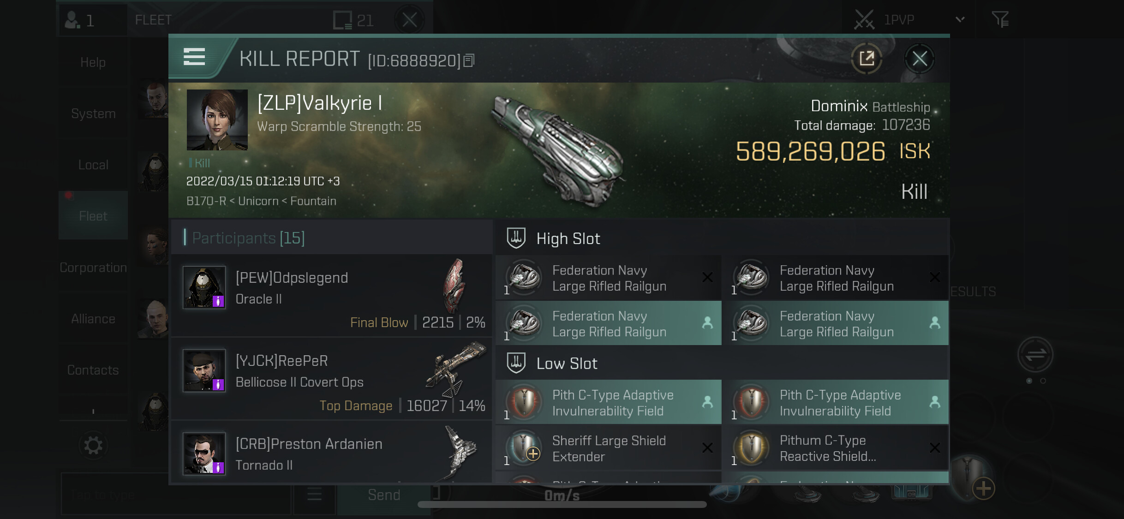Click the High Slot section icon
This screenshot has width=1124, height=519.
tap(516, 238)
